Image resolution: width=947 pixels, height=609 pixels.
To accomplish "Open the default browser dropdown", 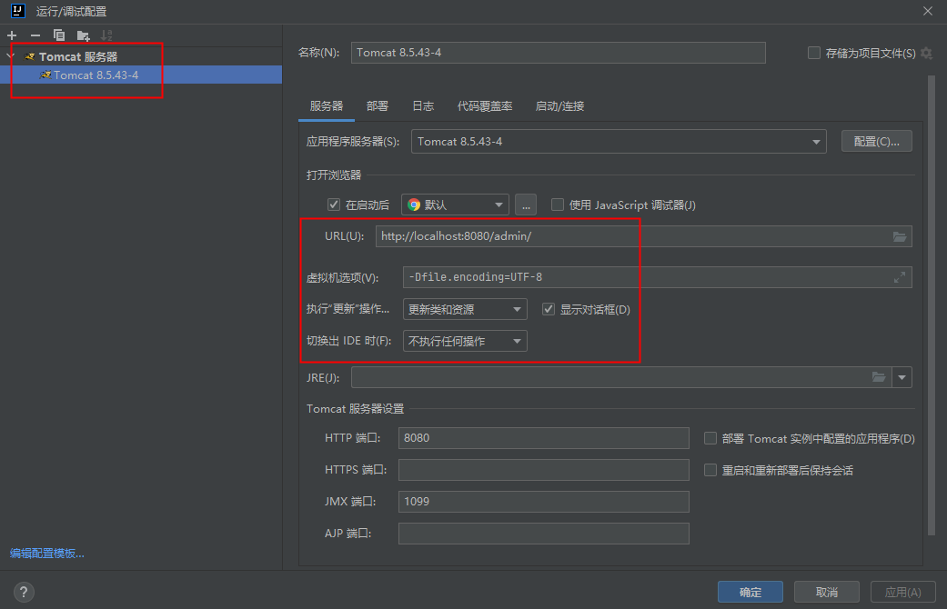I will pyautogui.click(x=455, y=205).
